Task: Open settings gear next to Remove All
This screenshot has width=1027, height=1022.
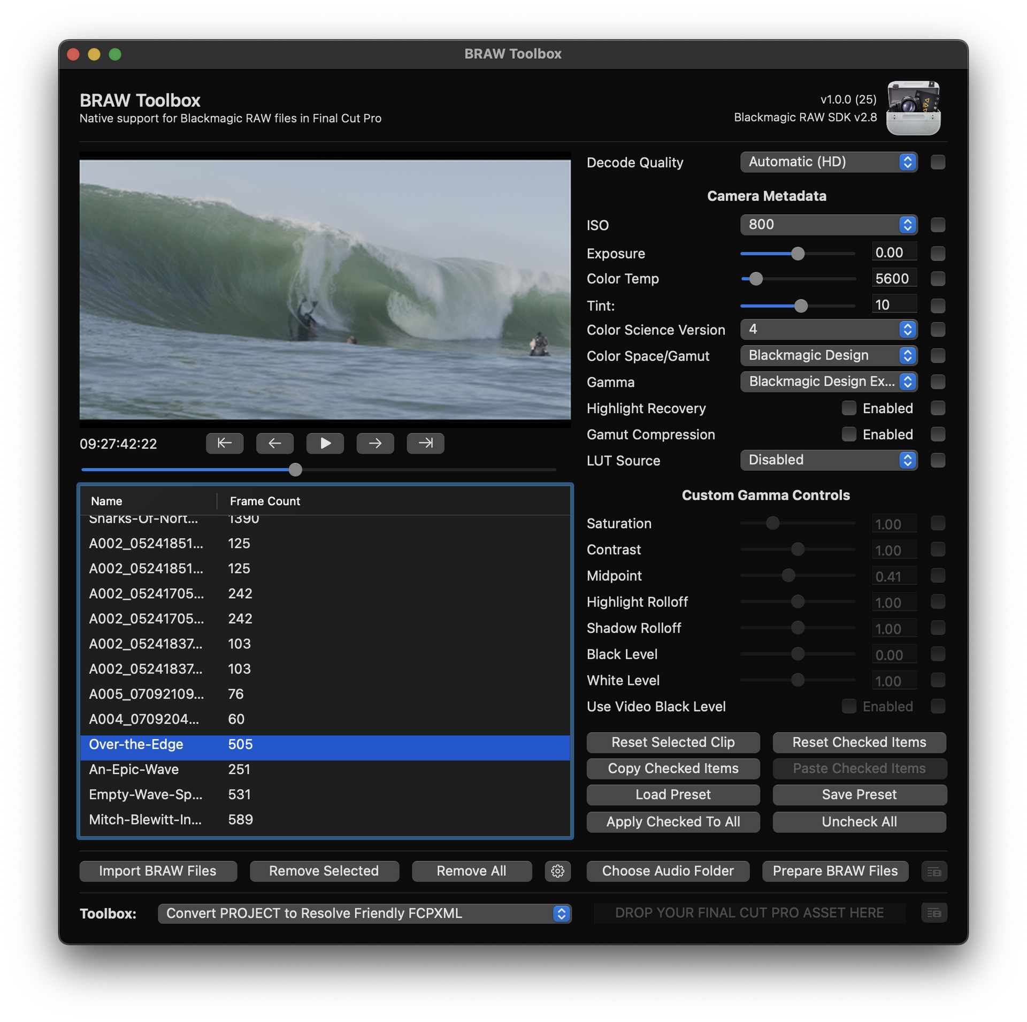Action: [x=557, y=871]
